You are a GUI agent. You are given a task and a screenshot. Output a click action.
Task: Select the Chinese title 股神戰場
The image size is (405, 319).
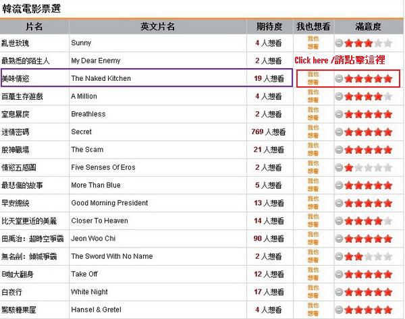(16, 150)
